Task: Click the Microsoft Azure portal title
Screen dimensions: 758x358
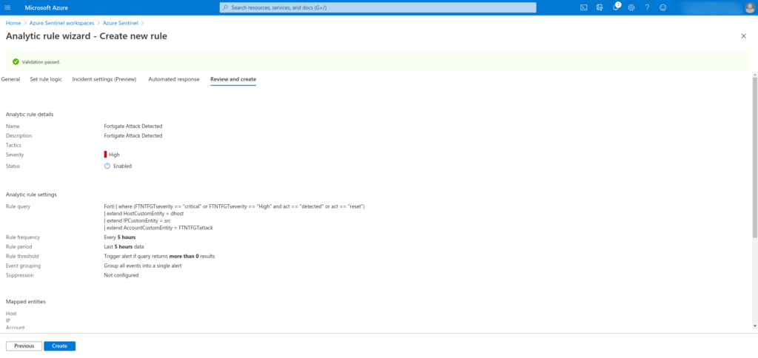Action: point(47,7)
